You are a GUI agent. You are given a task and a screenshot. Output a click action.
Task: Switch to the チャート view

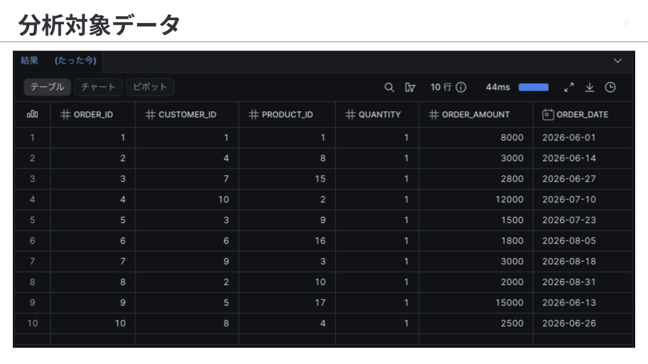click(98, 87)
